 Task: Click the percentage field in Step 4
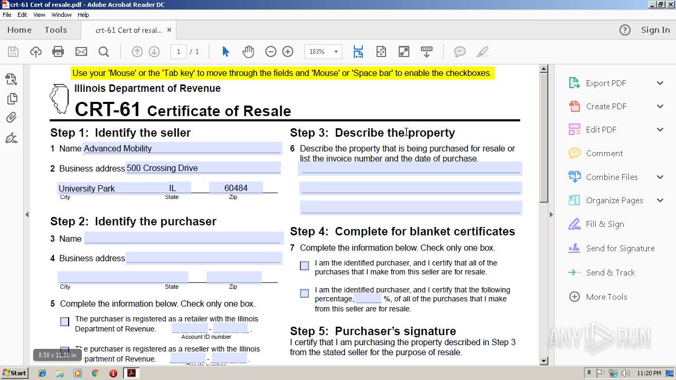point(368,298)
